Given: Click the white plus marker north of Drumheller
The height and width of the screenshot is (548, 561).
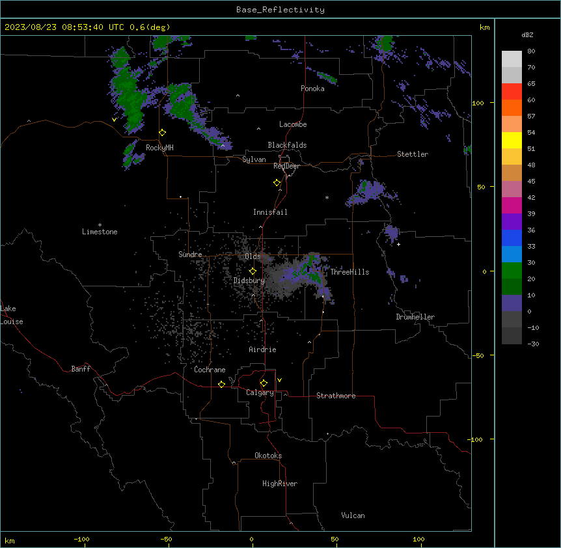Looking at the screenshot, I should pos(398,244).
